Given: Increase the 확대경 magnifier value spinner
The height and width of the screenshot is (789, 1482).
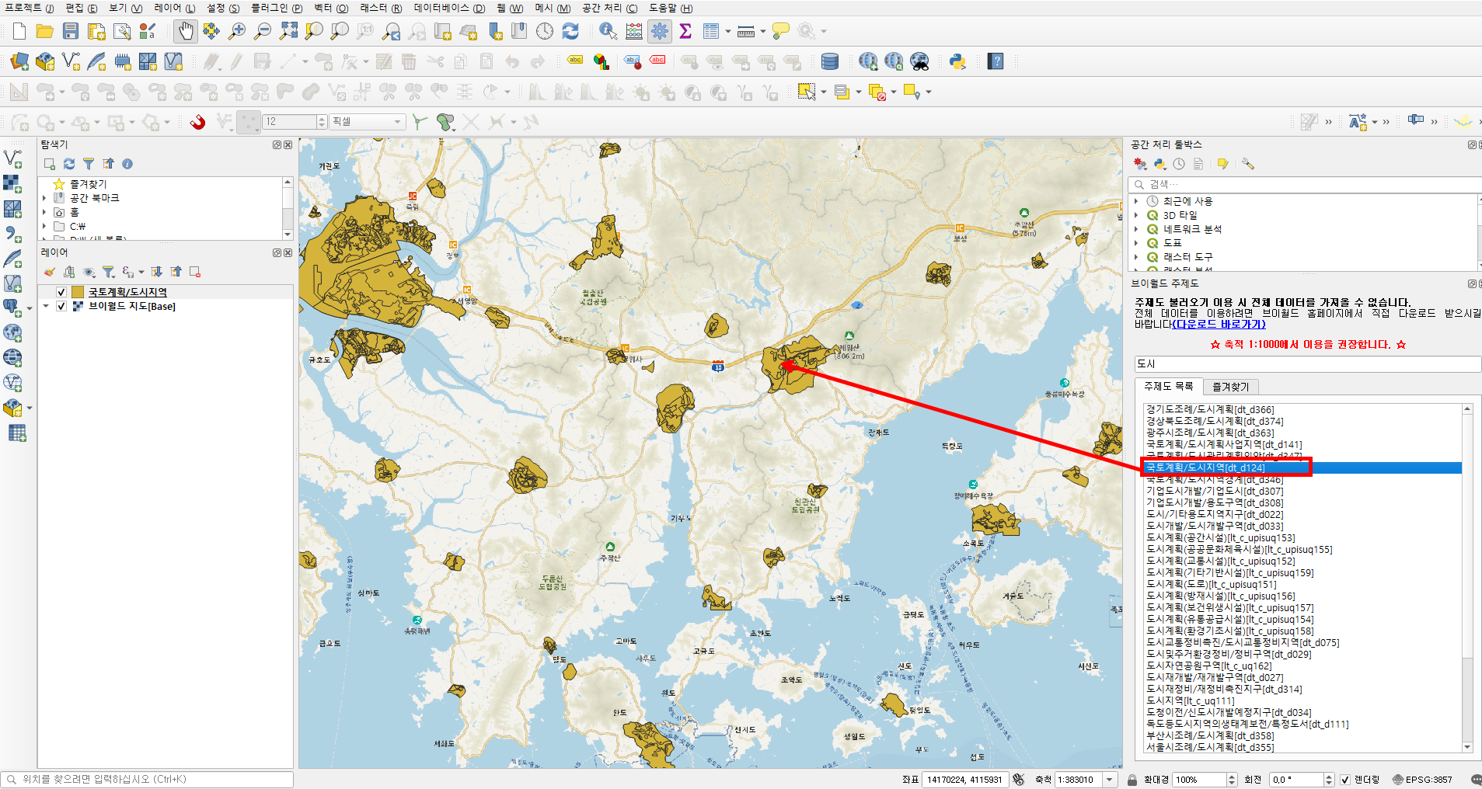Looking at the screenshot, I should pyautogui.click(x=1231, y=776).
